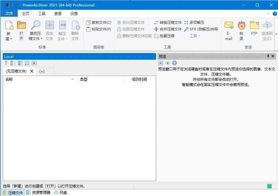The image size is (278, 196).
Task: Click the Add files icon
Action: tap(50, 25)
